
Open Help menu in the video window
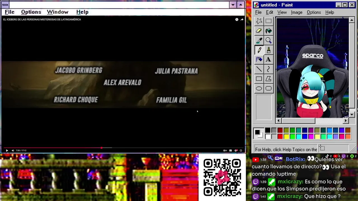[82, 12]
